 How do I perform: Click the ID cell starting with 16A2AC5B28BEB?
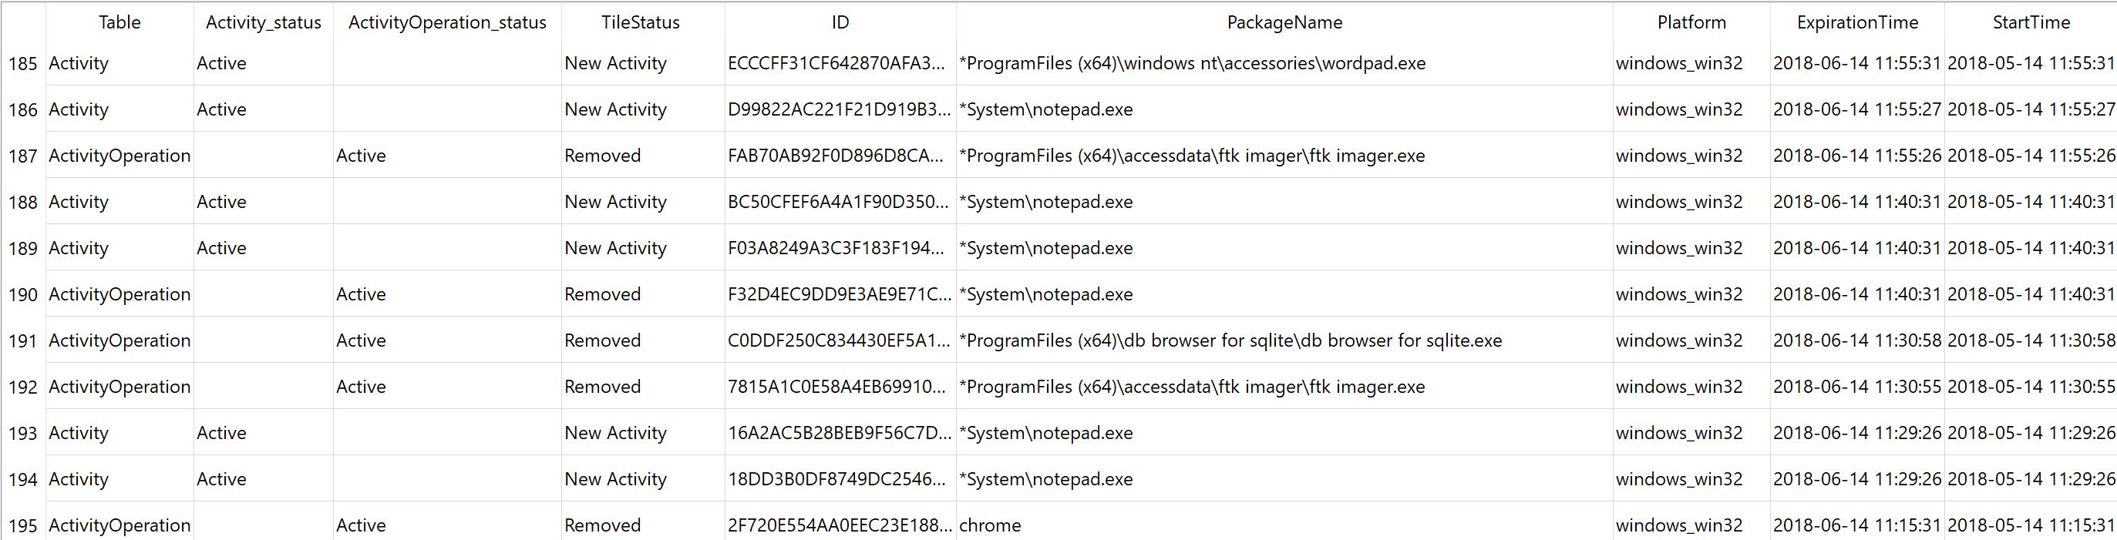[x=838, y=434]
